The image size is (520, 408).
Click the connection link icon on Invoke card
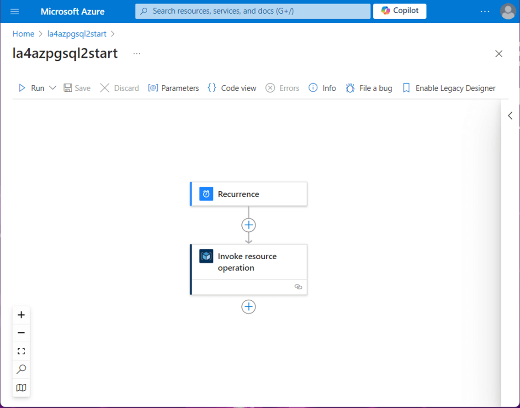tap(298, 287)
